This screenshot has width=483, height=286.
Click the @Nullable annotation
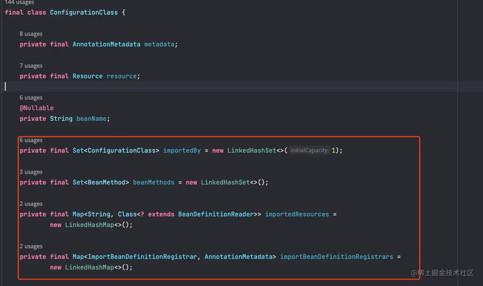click(37, 108)
